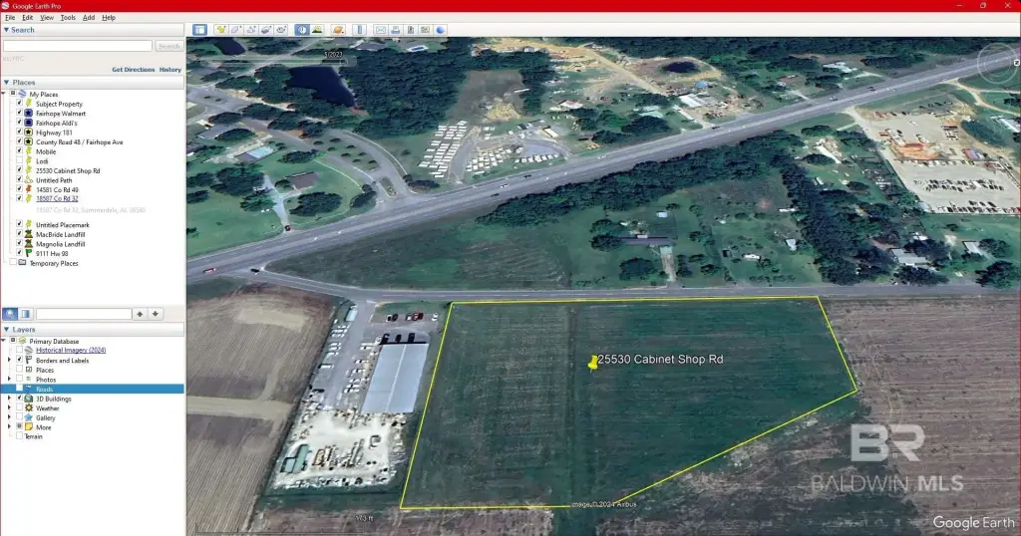The image size is (1021, 536).
Task: Click the Email envelope toolbar icon
Action: pos(380,30)
